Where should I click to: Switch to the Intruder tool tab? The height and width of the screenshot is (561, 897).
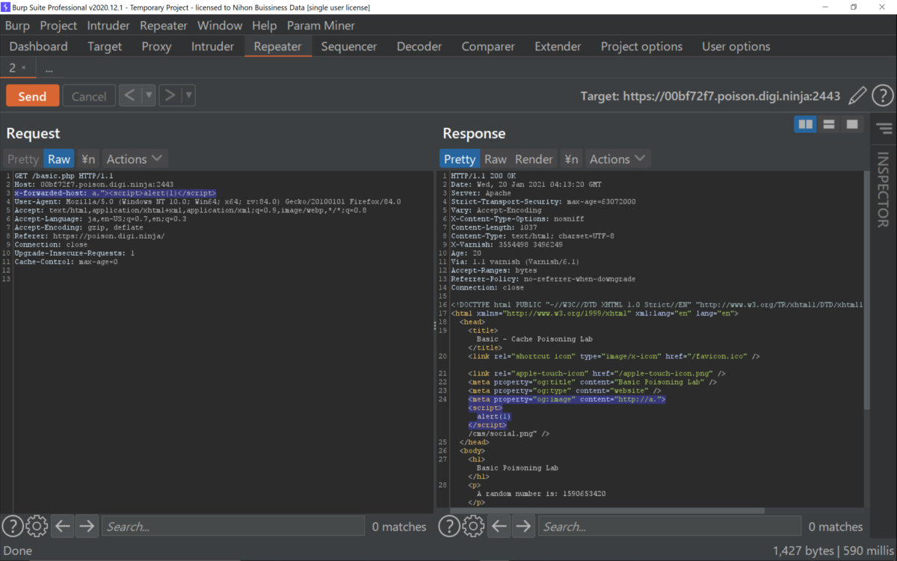[212, 46]
